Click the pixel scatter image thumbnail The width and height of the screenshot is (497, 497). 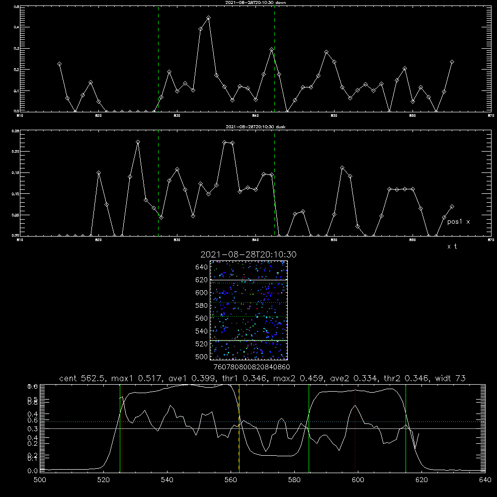point(249,310)
